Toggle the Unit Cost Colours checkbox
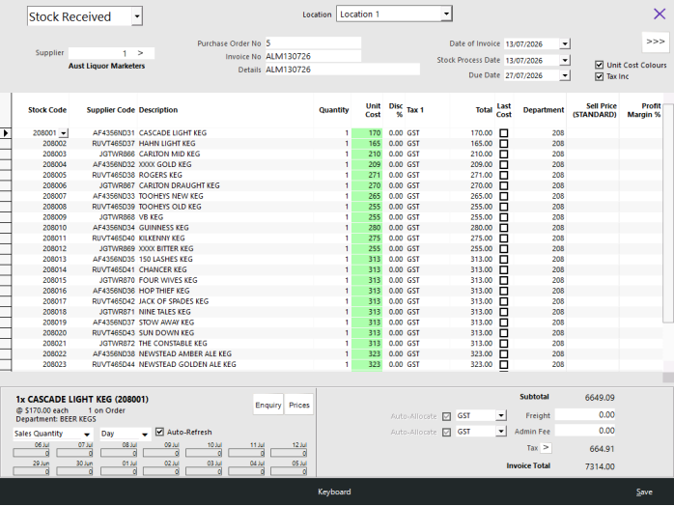 pyautogui.click(x=599, y=65)
